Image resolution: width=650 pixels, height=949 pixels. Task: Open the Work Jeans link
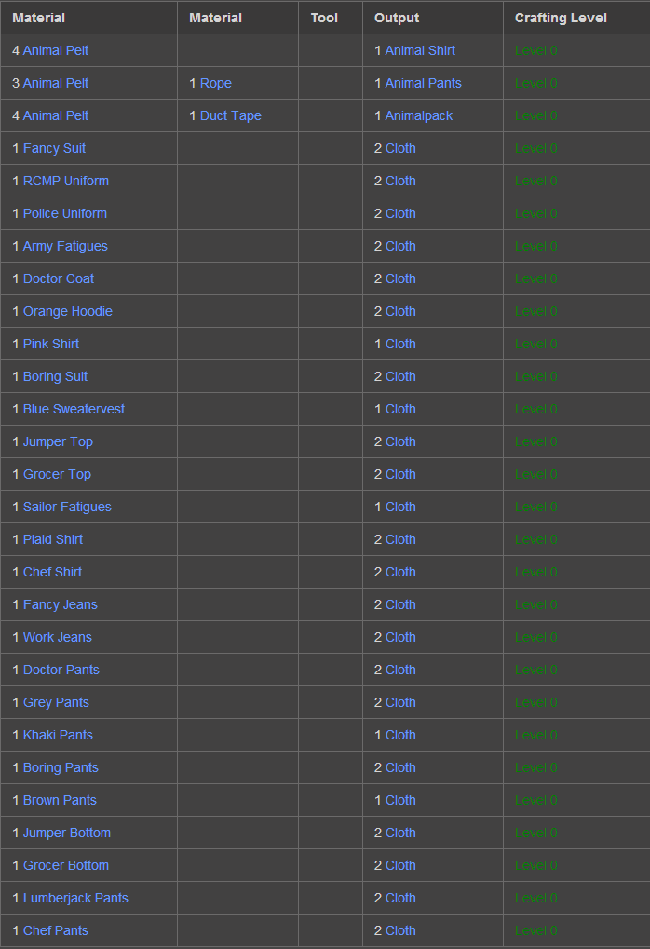point(58,639)
